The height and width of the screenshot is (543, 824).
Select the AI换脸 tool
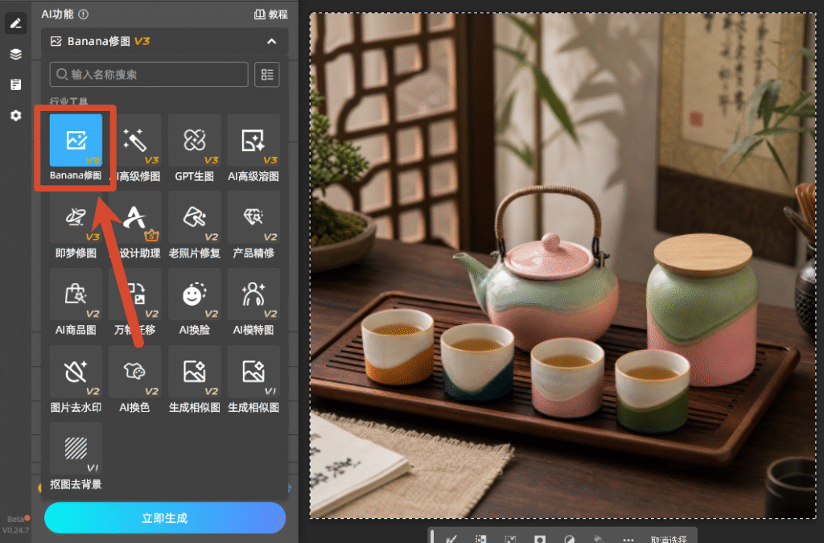tap(195, 302)
